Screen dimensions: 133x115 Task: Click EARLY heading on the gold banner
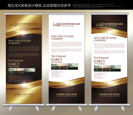14,64
